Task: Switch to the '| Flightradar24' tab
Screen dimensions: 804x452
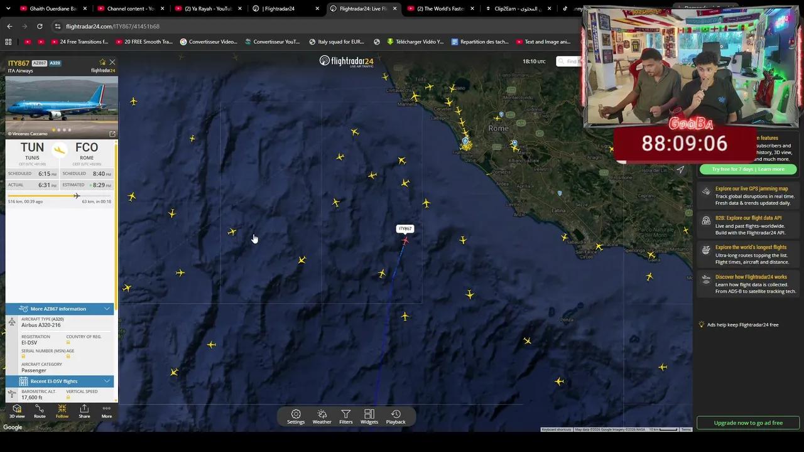Action: point(286,9)
